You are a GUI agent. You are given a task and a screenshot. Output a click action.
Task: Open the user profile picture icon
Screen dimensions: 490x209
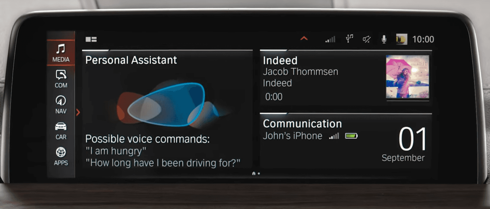(x=401, y=39)
